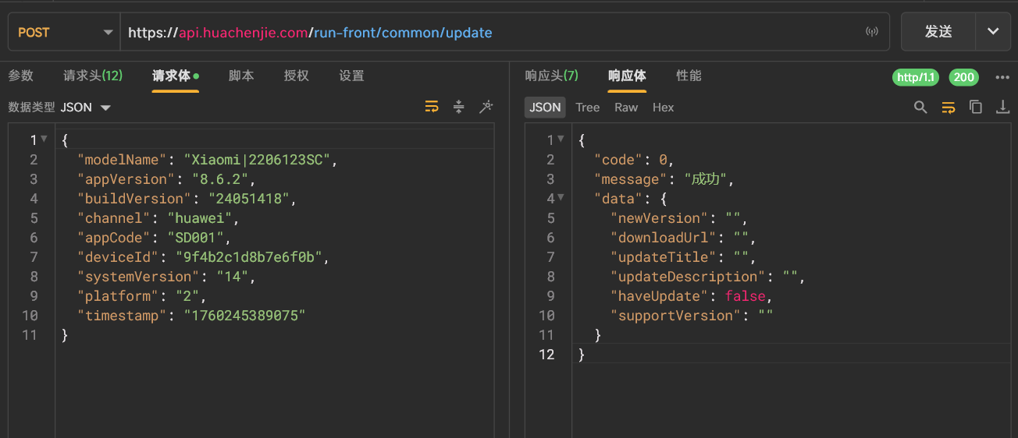The image size is (1018, 438).
Task: Open the POST method dropdown
Action: click(x=64, y=32)
